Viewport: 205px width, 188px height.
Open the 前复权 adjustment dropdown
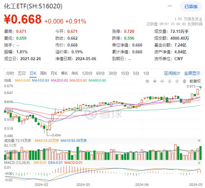195,81
